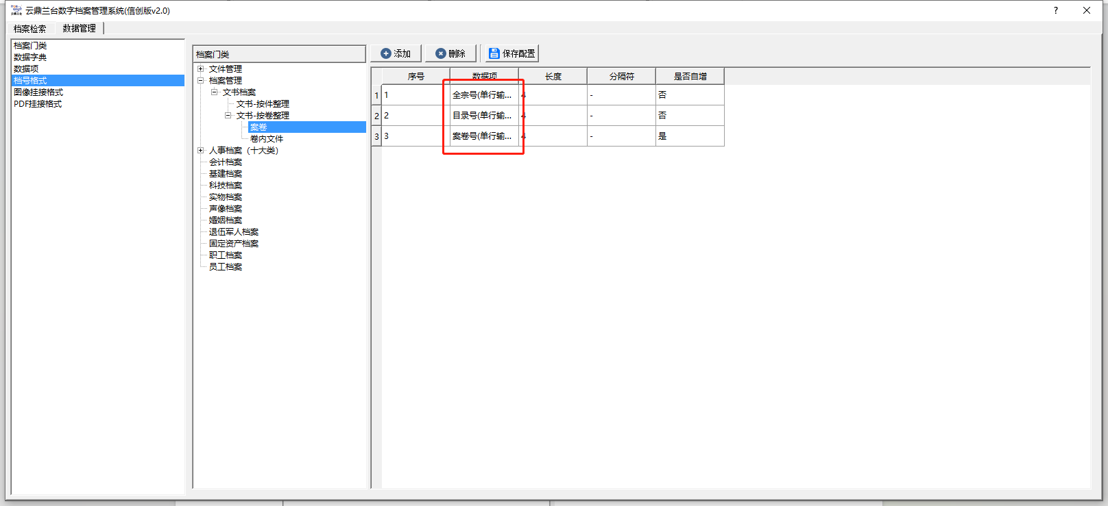Viewport: 1108px width, 506px height.
Task: Open the 全宗号 data item dropdown cell
Action: tap(483, 95)
